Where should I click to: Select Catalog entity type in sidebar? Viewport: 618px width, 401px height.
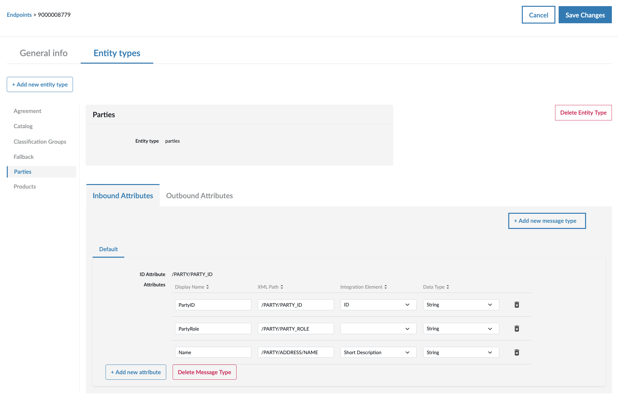click(23, 126)
